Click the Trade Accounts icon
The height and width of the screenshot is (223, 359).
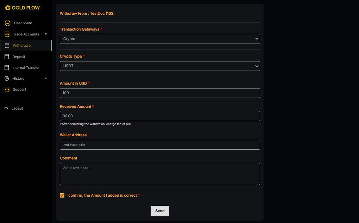[x=7, y=34]
